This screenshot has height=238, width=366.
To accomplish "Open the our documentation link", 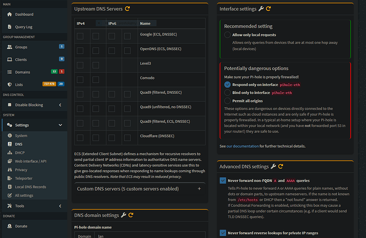I will point(242,146).
